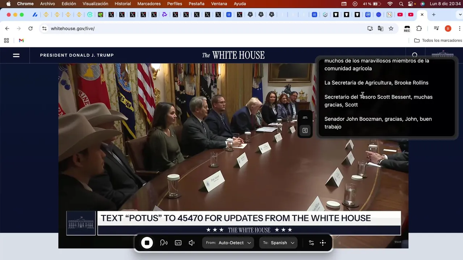The width and height of the screenshot is (463, 260).
Task: Open the White House hamburger menu
Action: 16,55
